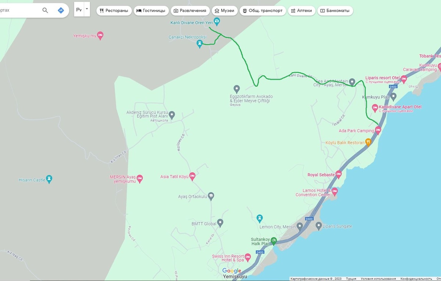
Task: Click the Kızılbağ Cd. road label
Action: pos(15,255)
